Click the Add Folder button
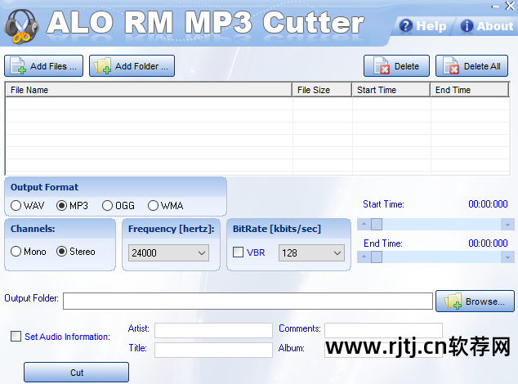518x384 pixels. pyautogui.click(x=132, y=66)
